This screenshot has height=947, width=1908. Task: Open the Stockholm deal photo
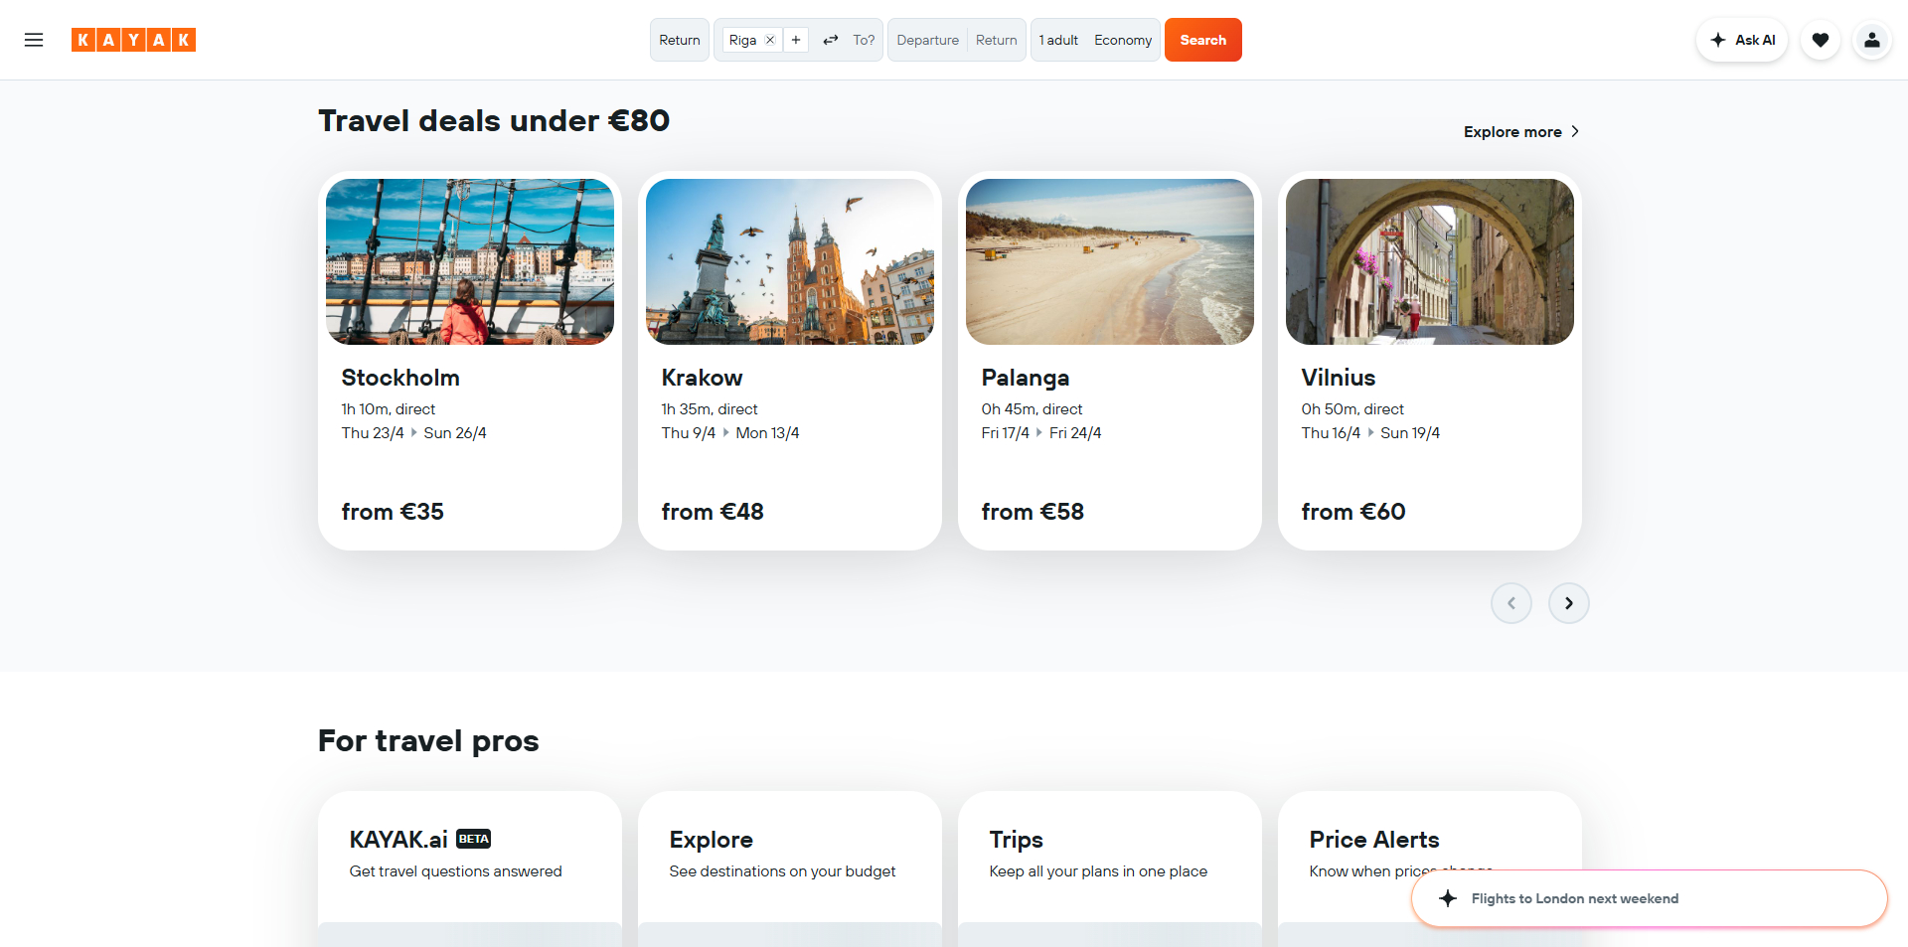pyautogui.click(x=470, y=261)
